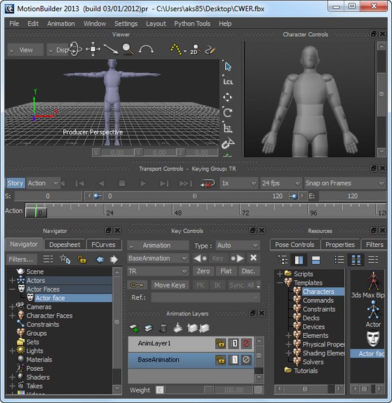This screenshot has height=403, width=392.
Task: Click the Move Keys button
Action: [x=169, y=285]
